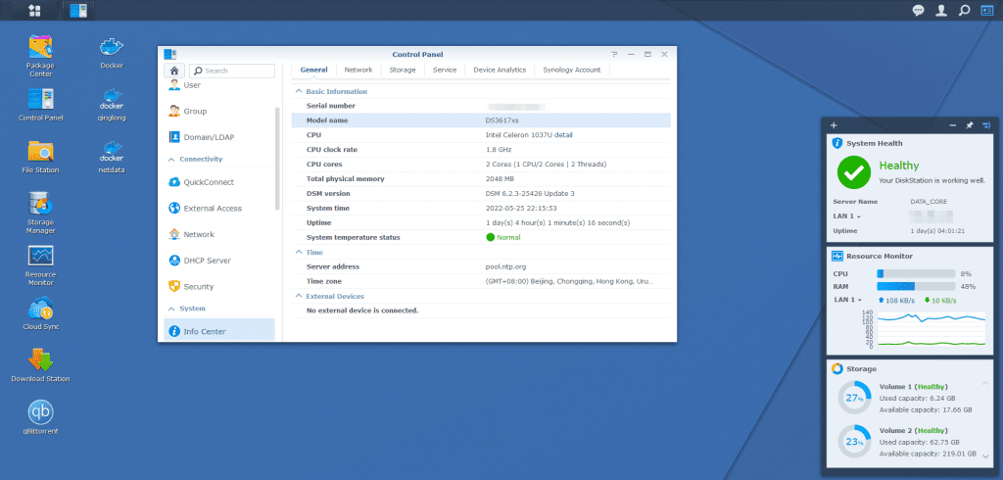This screenshot has width=1003, height=480.
Task: Click the RAM usage bar
Action: coord(916,286)
